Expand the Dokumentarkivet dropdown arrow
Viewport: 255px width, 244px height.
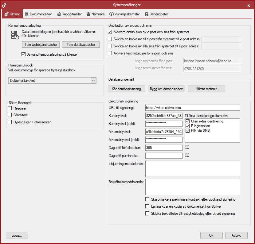(x=93, y=81)
